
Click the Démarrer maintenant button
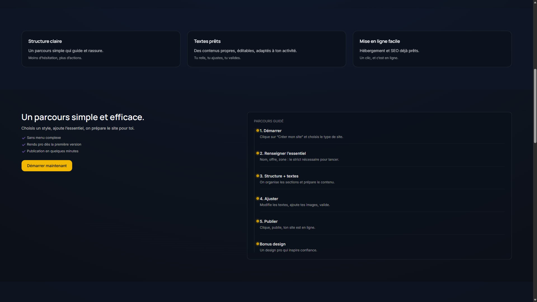pos(47,166)
